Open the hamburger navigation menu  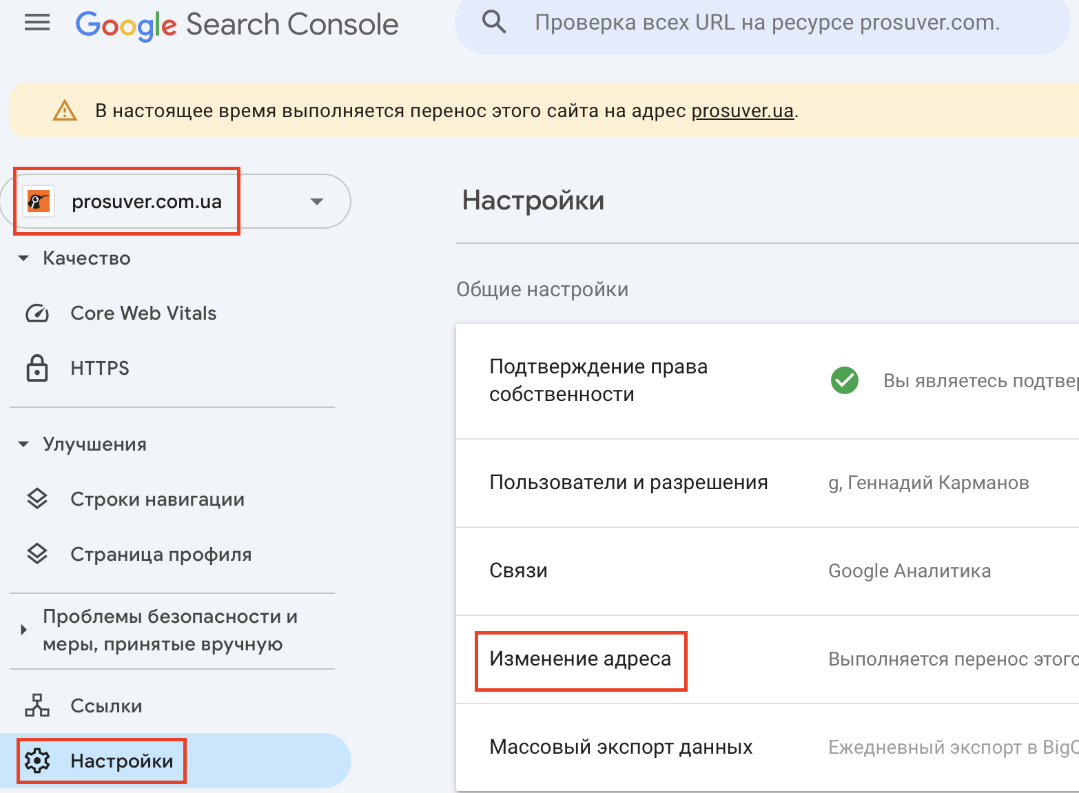pyautogui.click(x=37, y=22)
